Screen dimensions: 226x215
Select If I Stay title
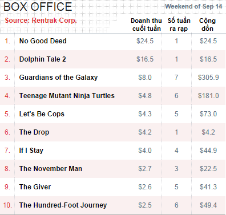pos(31,151)
